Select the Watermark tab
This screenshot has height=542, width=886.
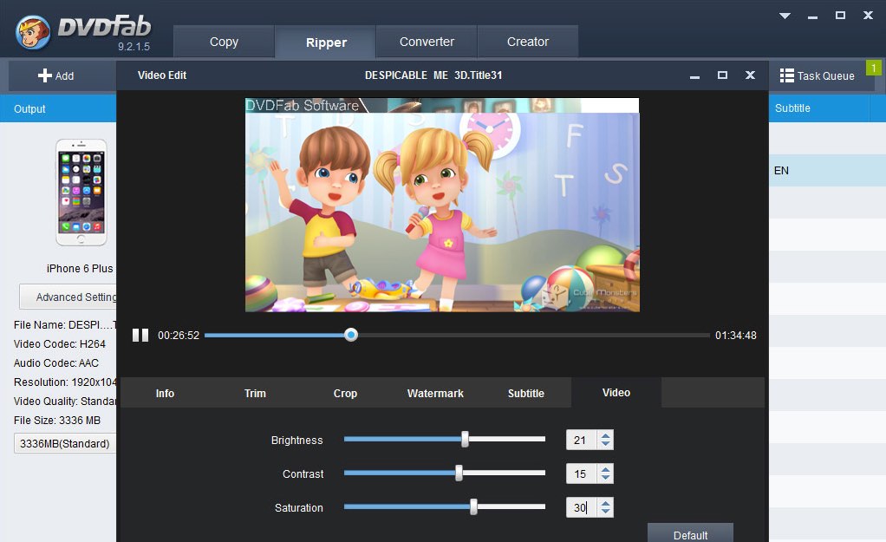tap(435, 394)
